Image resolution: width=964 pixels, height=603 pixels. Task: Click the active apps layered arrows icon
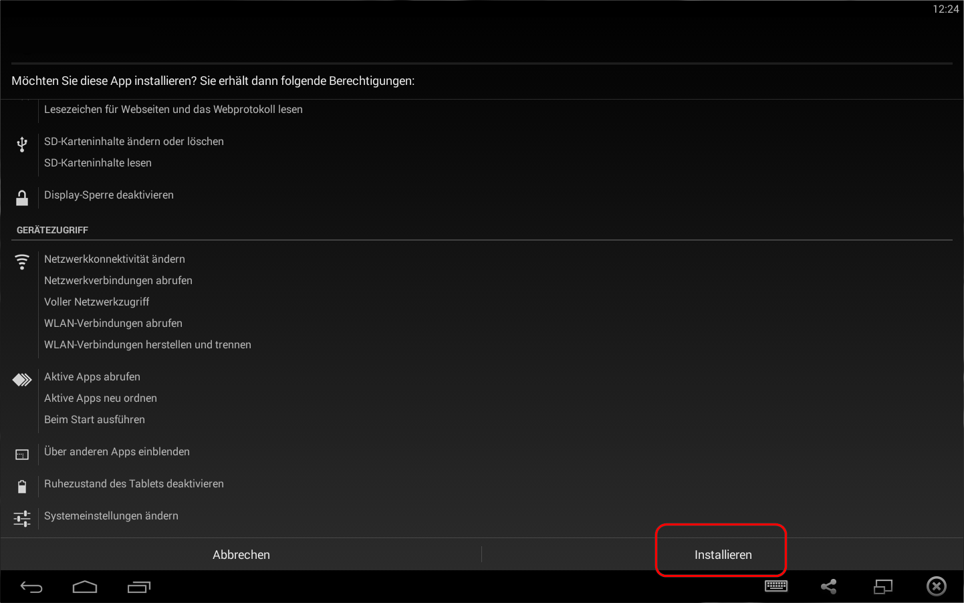tap(22, 380)
